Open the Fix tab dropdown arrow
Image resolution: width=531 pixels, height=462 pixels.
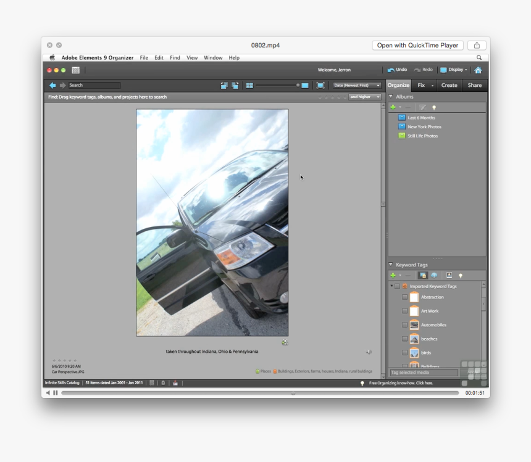tap(432, 86)
